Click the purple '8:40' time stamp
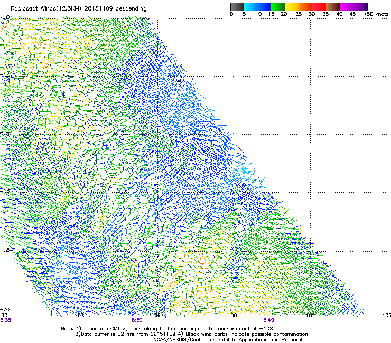Screen dimensions: 391x343 268,320
